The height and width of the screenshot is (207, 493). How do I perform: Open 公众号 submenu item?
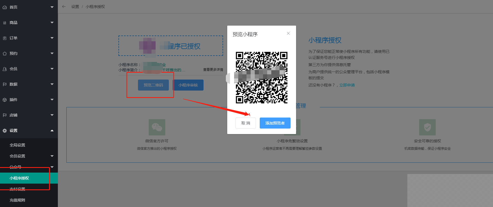click(x=29, y=167)
